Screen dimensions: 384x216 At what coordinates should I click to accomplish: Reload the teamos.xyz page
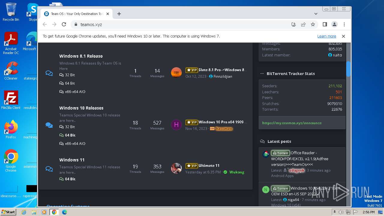coord(64,24)
